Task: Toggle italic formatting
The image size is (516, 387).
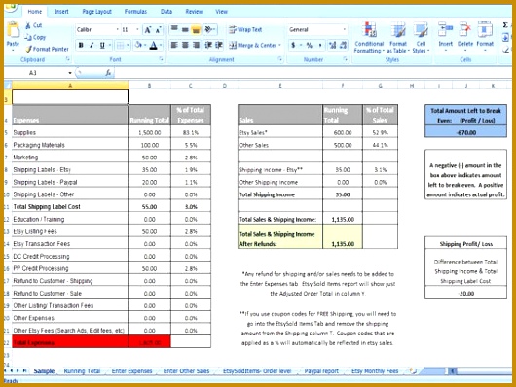Action: tap(92, 45)
